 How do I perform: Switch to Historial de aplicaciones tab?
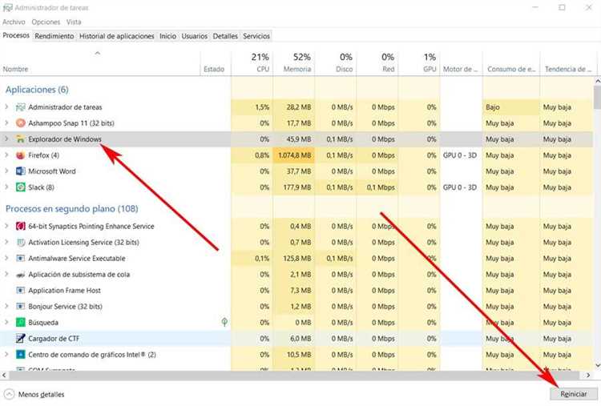click(x=117, y=36)
